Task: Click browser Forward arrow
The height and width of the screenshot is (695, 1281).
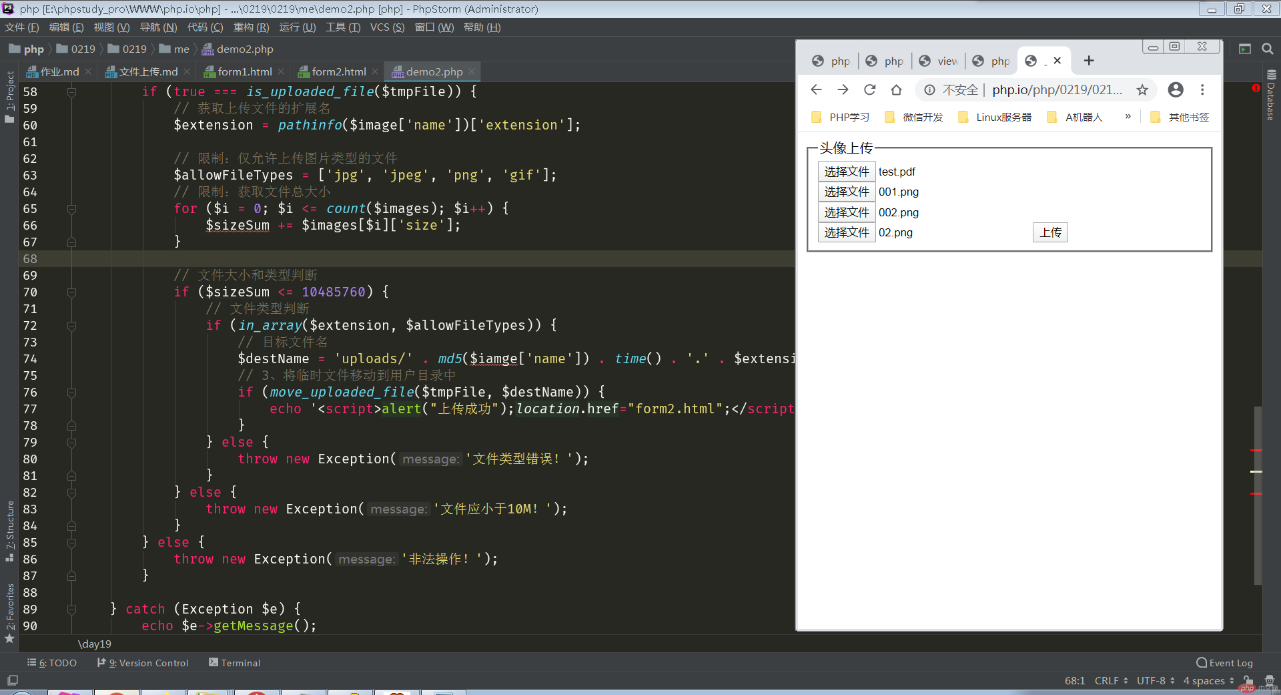Action: (843, 89)
